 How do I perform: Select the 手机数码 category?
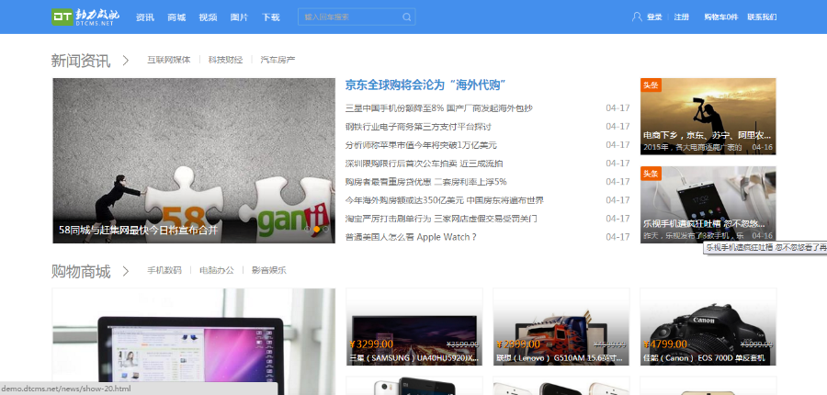pyautogui.click(x=164, y=271)
